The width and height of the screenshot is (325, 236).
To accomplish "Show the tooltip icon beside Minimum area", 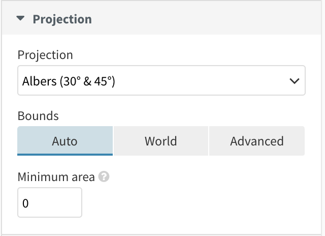I will [104, 176].
